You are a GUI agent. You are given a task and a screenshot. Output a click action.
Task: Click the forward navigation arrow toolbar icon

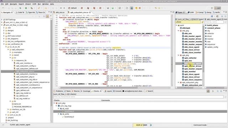pyautogui.click(x=159, y=8)
